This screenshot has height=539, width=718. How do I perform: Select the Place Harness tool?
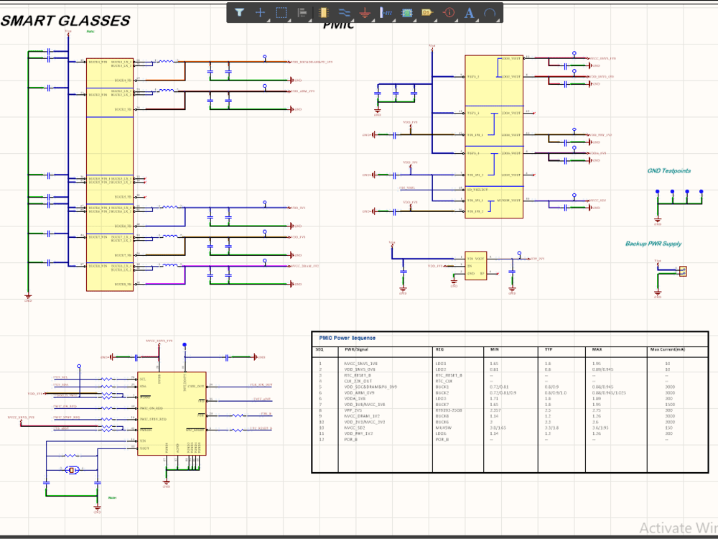(385, 12)
